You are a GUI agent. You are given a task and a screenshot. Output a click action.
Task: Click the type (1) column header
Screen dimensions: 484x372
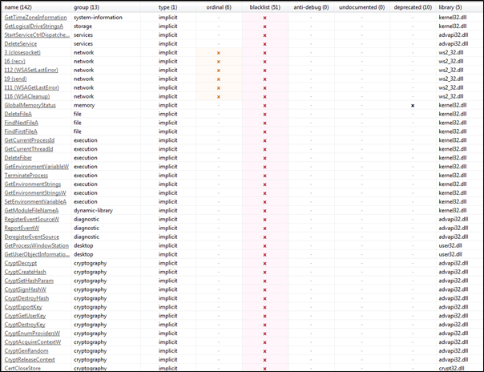tap(168, 7)
